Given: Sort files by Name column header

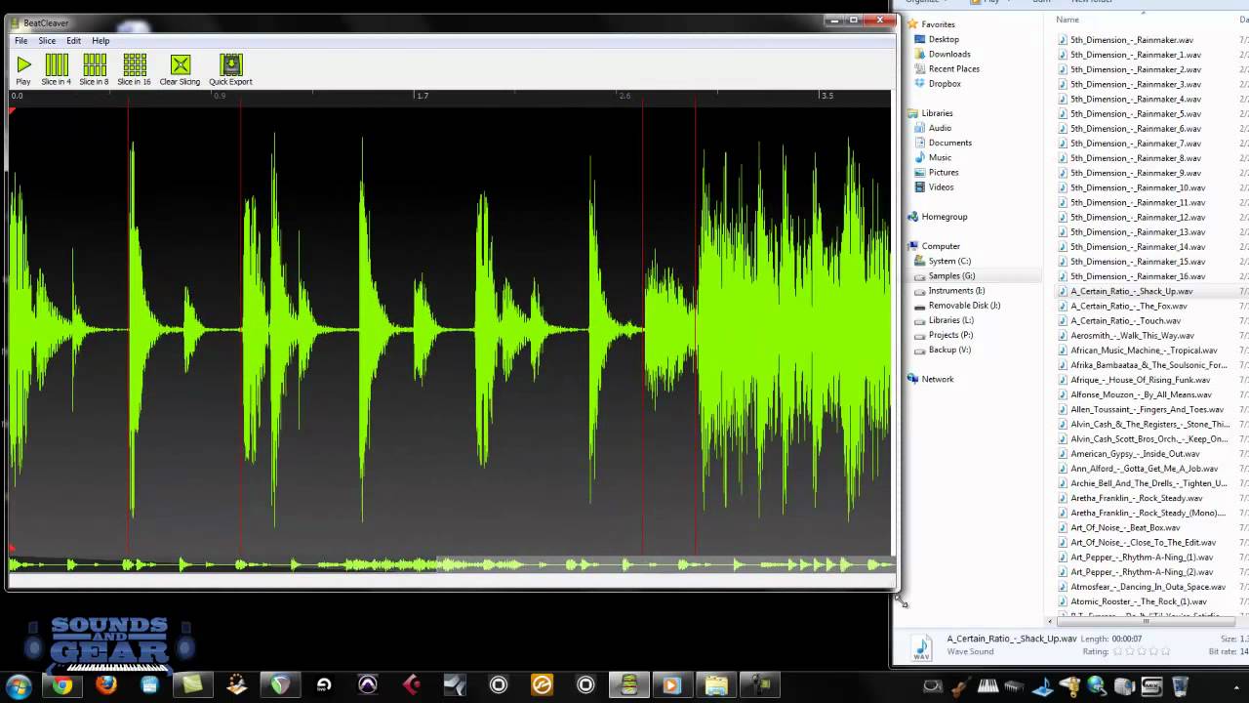Looking at the screenshot, I should click(x=1068, y=20).
